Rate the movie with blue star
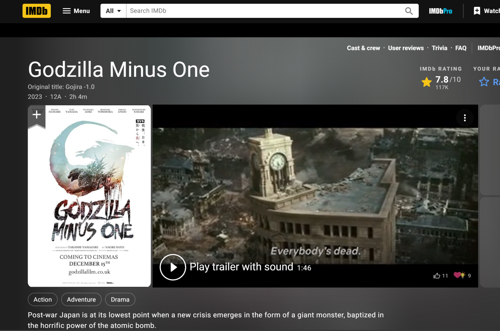 pos(484,82)
